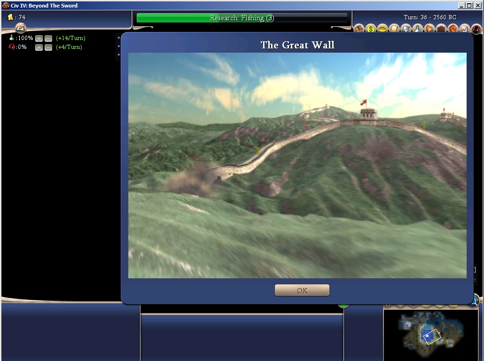
Task: Decrease the research rate with minus
Action: click(x=48, y=38)
